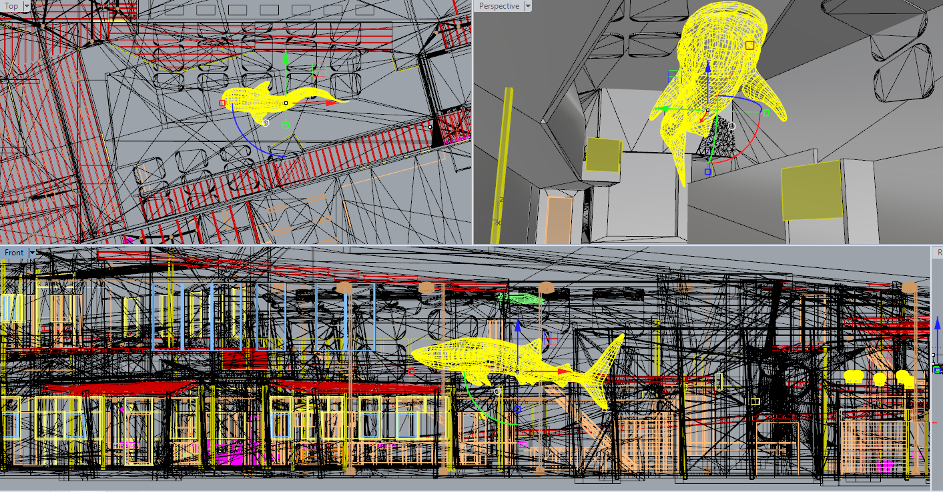943x492 pixels.
Task: Activate the Front viewport by its label
Action: pos(14,253)
